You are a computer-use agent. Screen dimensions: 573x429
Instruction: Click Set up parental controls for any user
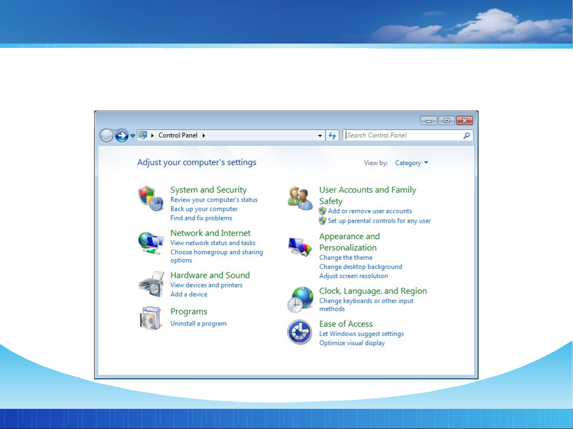(x=379, y=221)
